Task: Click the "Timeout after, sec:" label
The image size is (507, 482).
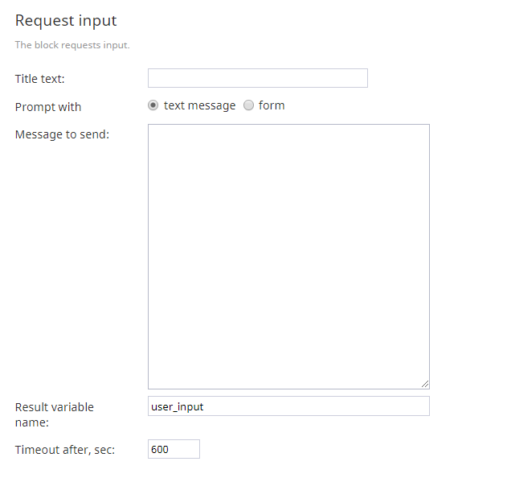Action: [x=65, y=450]
